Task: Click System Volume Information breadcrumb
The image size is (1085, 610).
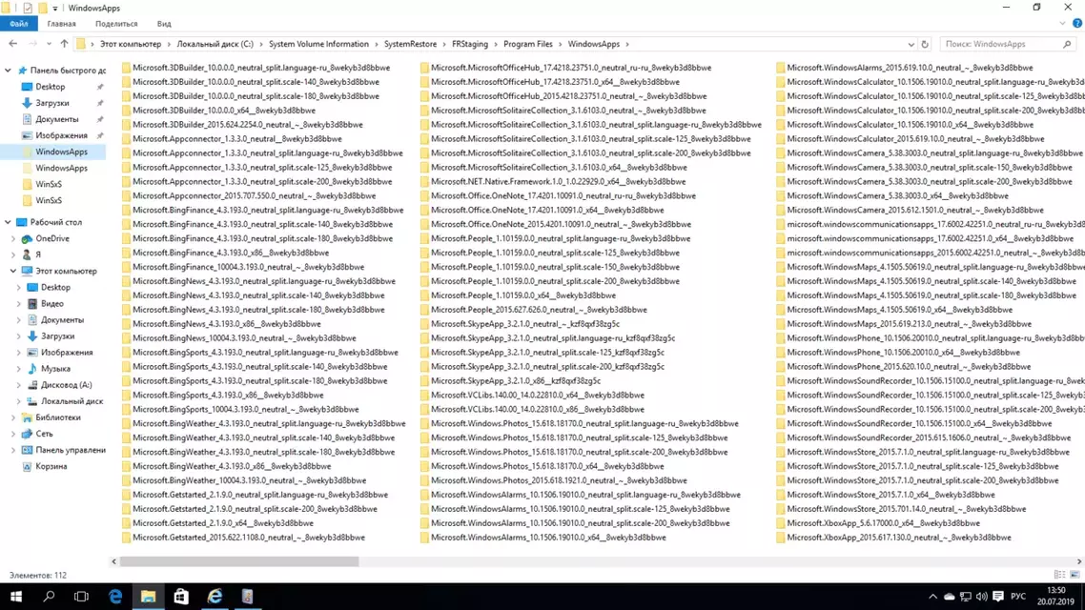Action: tap(318, 44)
